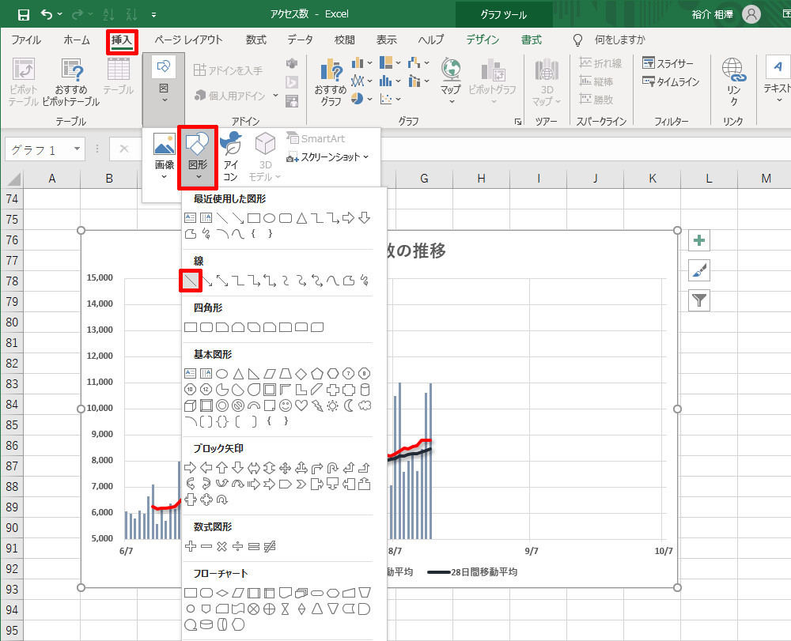Click the Chart Styles paintbrush button
Viewport: 791px width, 641px height.
(699, 270)
